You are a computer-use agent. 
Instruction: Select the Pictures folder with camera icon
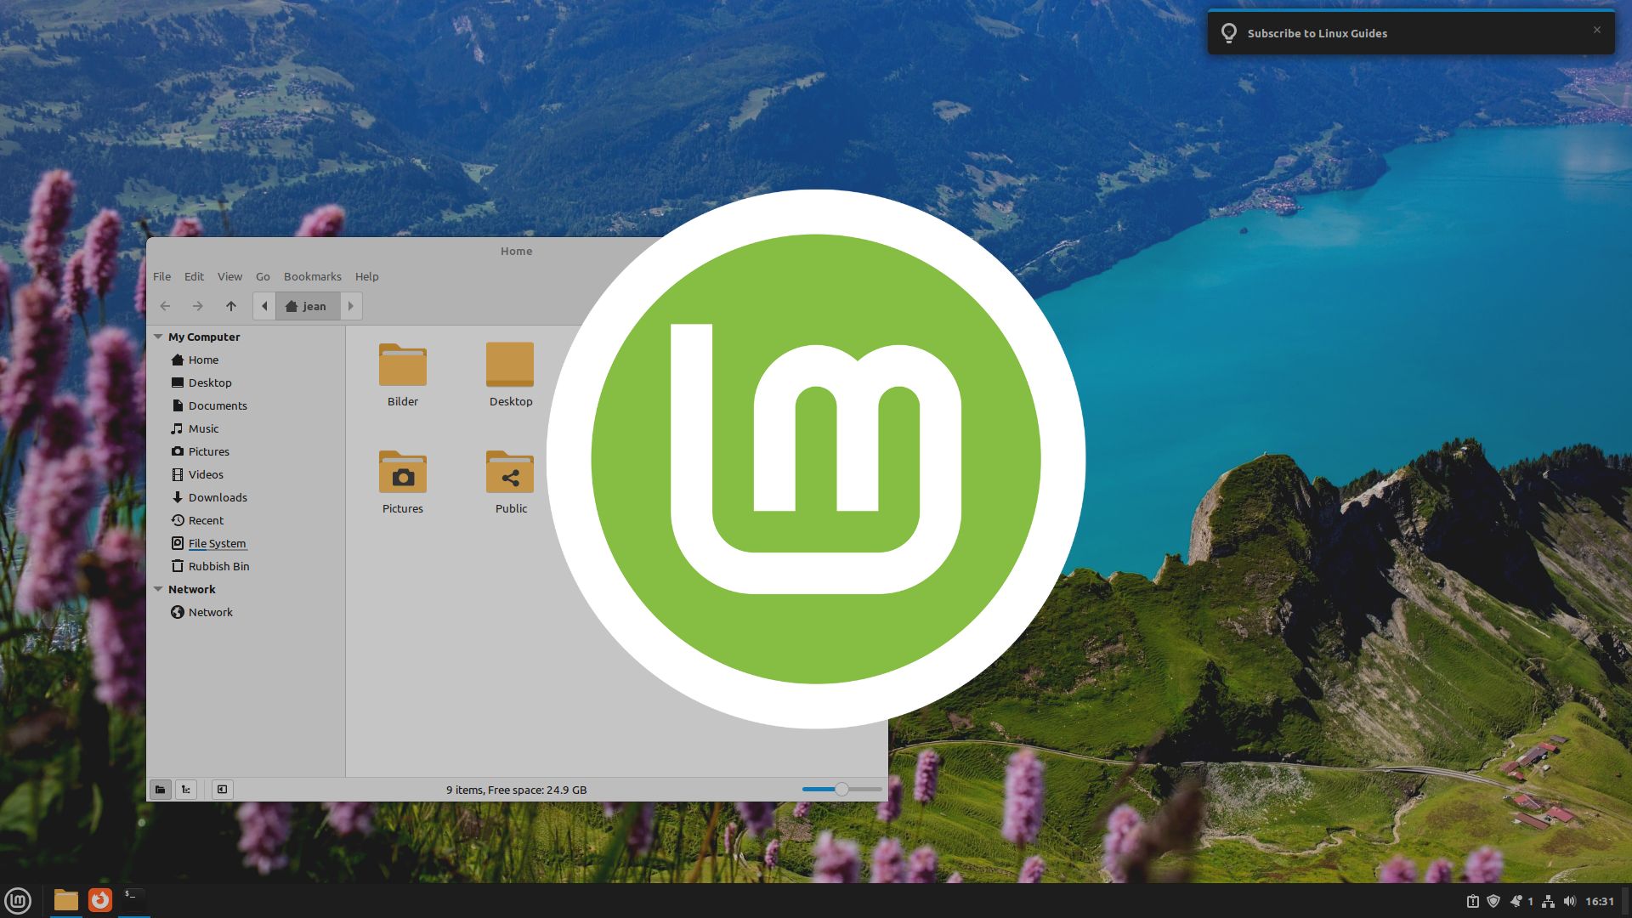[x=403, y=473]
